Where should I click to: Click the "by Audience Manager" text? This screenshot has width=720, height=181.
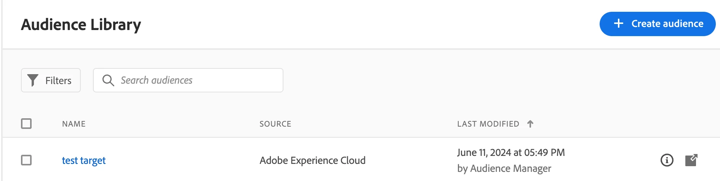[x=504, y=168]
